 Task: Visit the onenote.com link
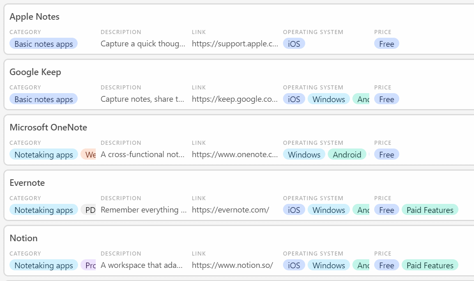[x=235, y=155]
